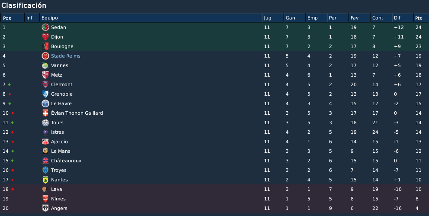Screen dimensions: 429x216
Task: Click the Angers club logo
Action: (x=45, y=208)
